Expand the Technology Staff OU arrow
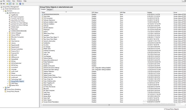This screenshot has width=186, height=110. [x=8, y=79]
